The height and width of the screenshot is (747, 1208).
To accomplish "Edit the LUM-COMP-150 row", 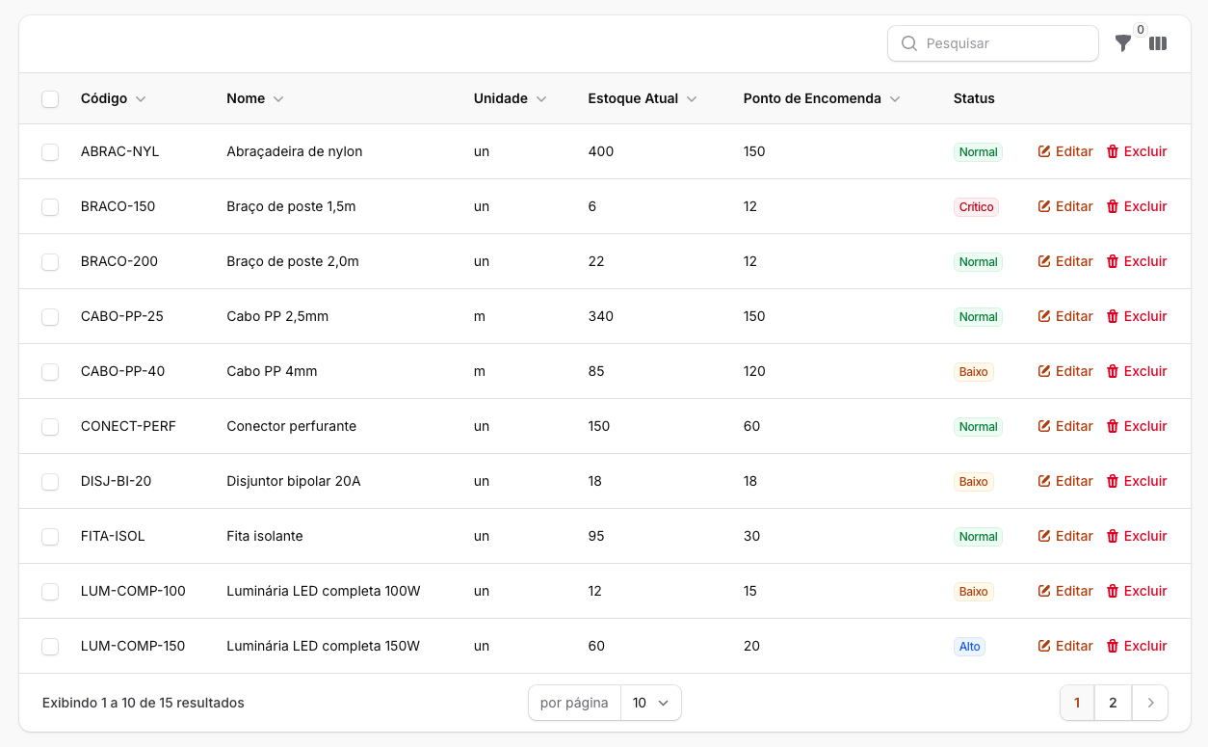I will [x=1065, y=646].
